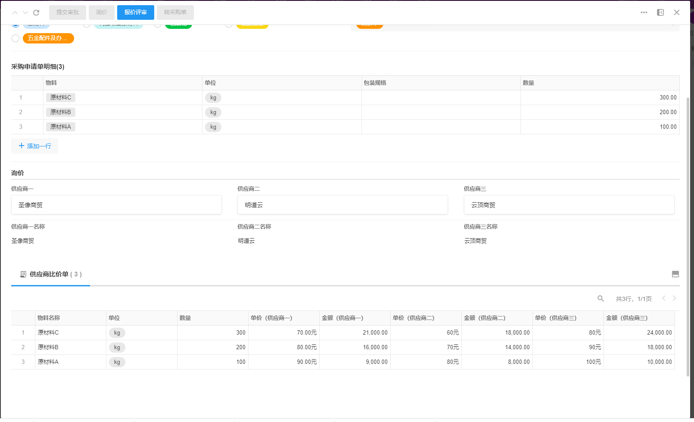The width and height of the screenshot is (694, 422).
Task: Select the 五金配件及办... radio option
Action: tap(16, 38)
